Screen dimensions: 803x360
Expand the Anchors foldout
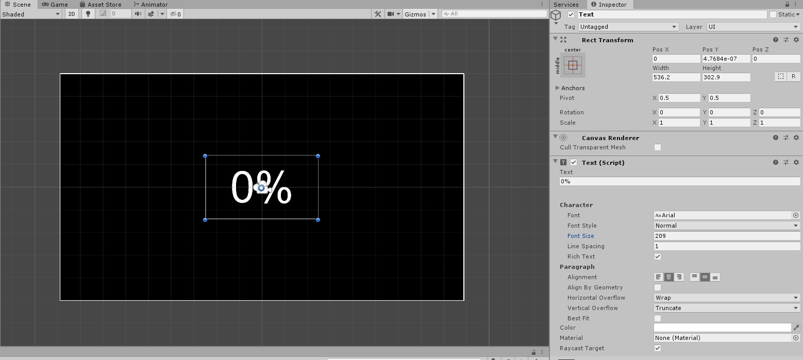558,88
